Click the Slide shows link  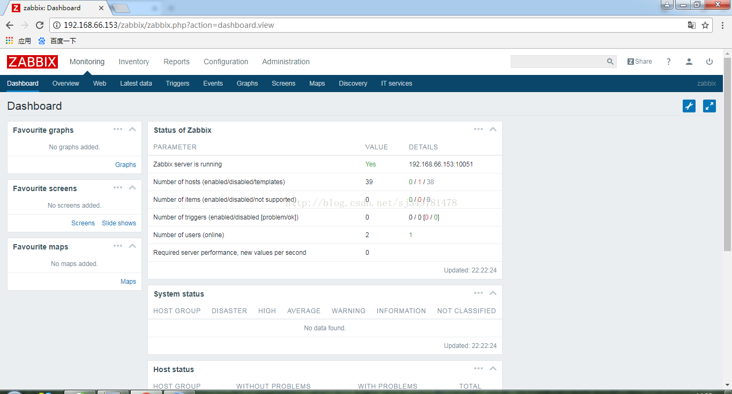(x=119, y=223)
